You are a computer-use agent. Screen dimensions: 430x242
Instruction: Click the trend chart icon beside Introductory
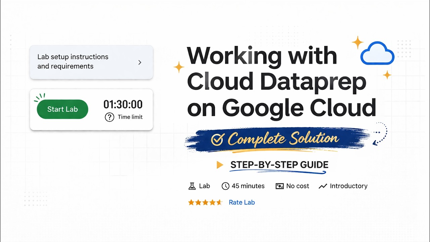pyautogui.click(x=323, y=186)
